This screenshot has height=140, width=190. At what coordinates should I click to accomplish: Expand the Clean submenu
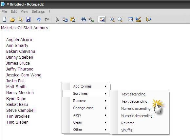click(x=86, y=122)
